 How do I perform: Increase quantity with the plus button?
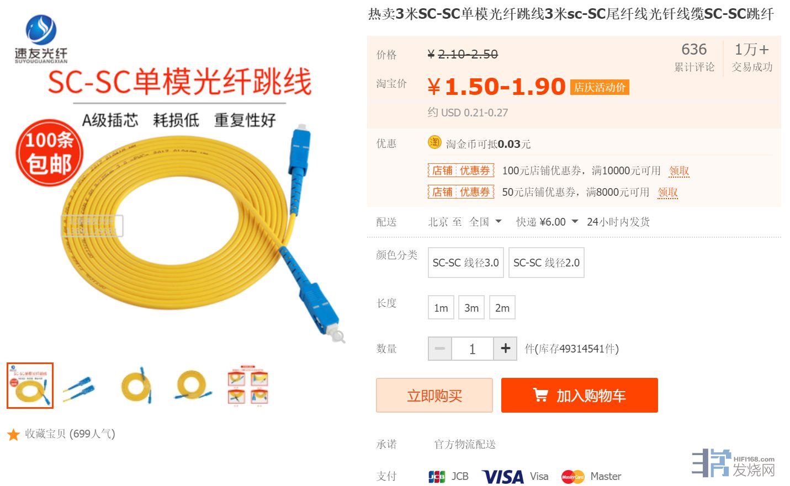tap(505, 349)
